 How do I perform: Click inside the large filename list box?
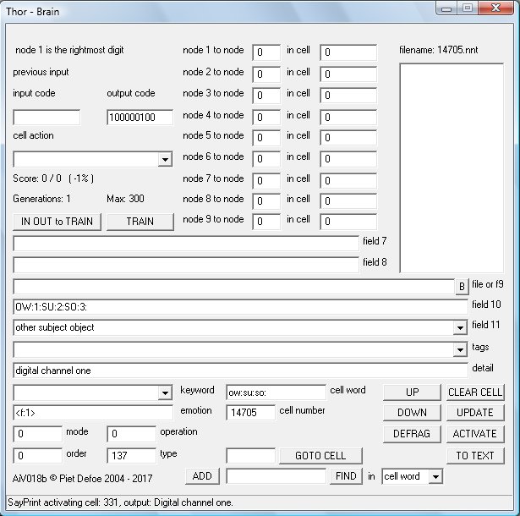(452, 167)
